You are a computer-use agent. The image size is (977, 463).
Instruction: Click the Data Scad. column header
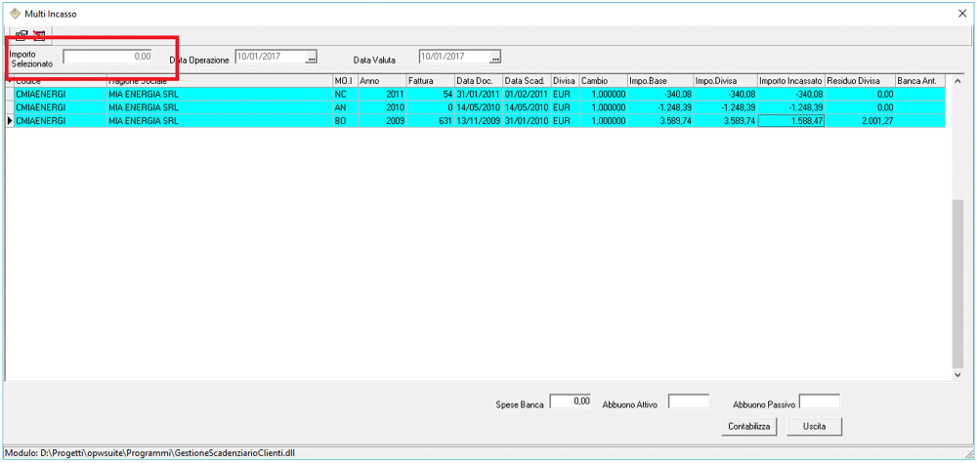click(x=526, y=80)
